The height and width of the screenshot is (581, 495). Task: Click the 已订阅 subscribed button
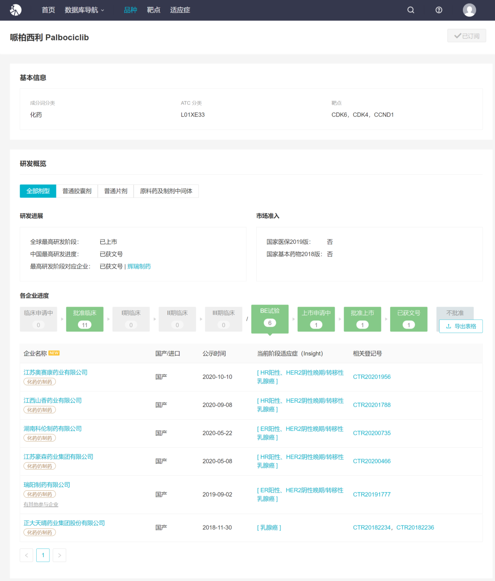[x=467, y=36]
